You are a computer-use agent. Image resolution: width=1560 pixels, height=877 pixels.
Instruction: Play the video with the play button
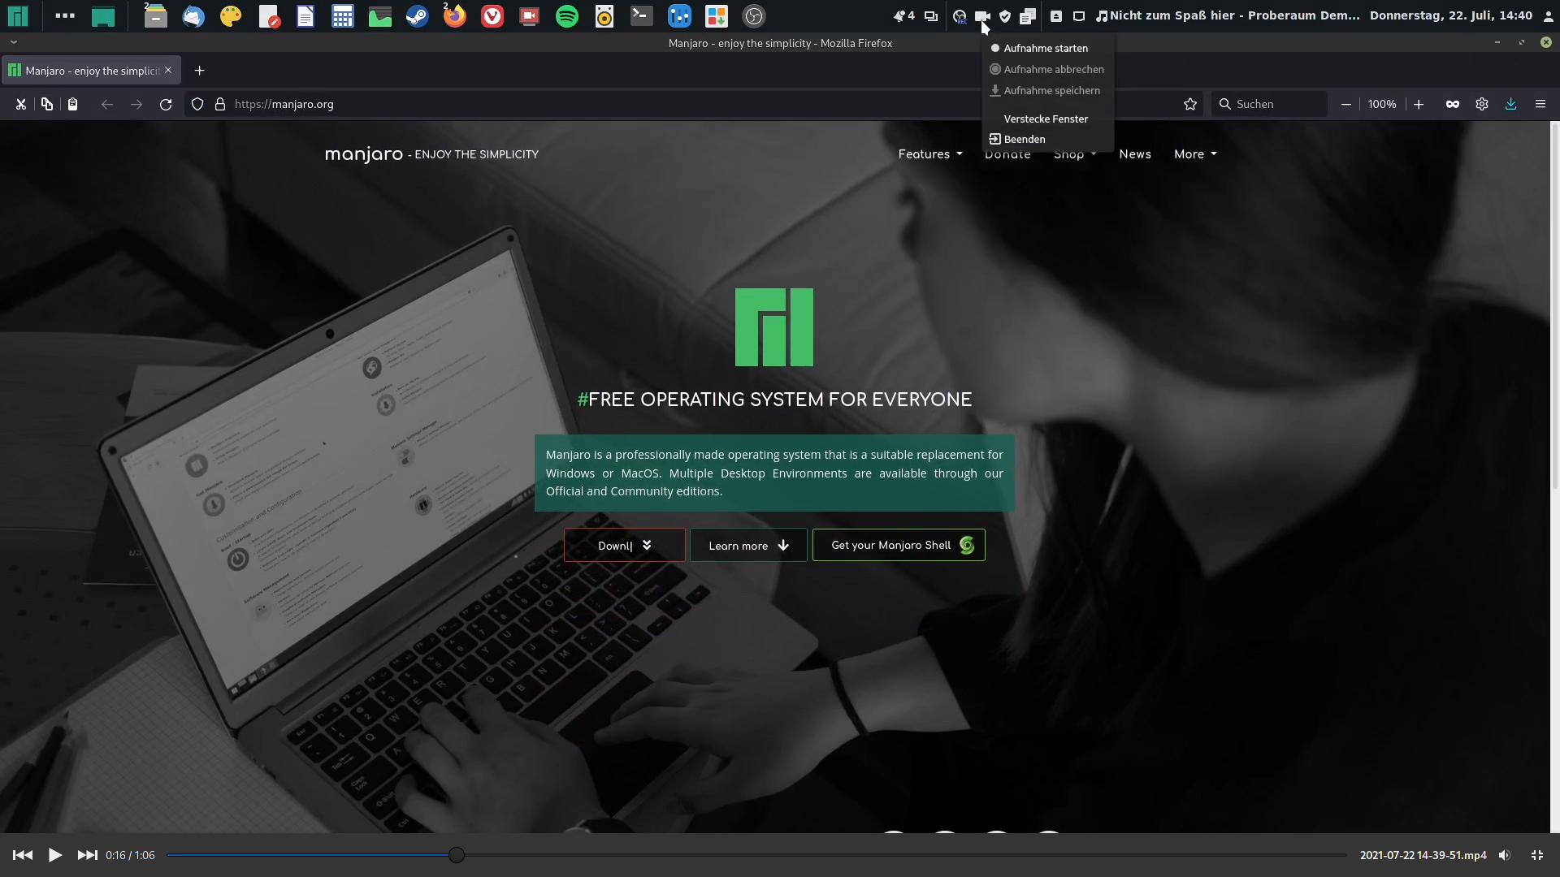point(54,855)
